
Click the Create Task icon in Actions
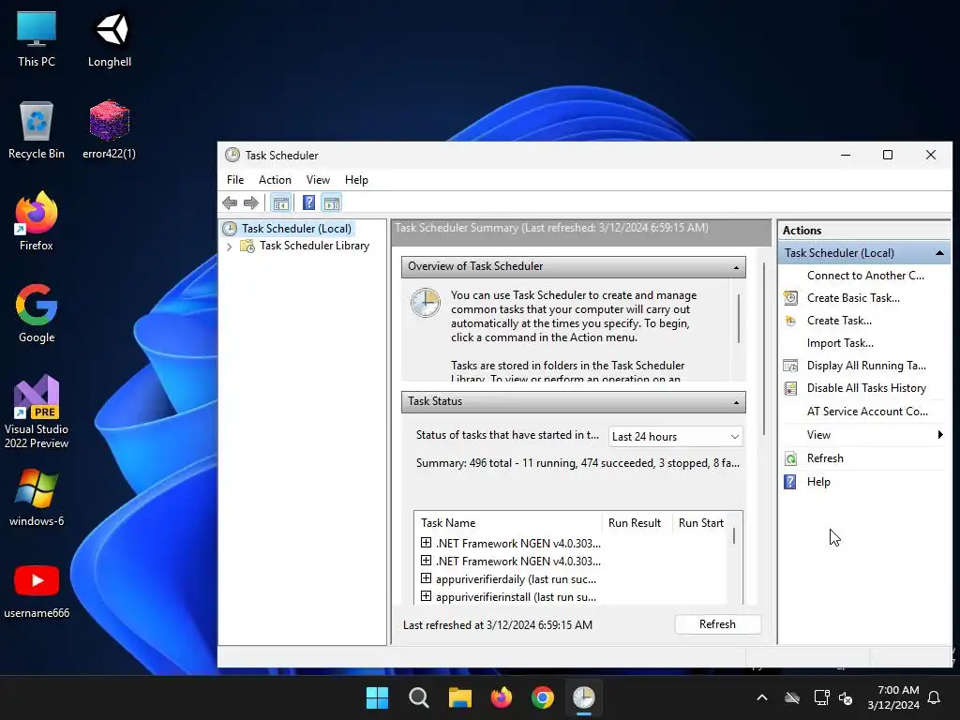tap(790, 321)
